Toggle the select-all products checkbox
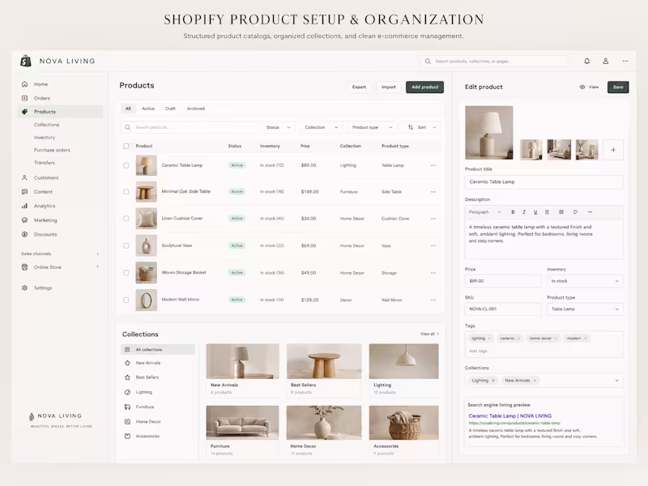648x486 pixels. pos(126,146)
